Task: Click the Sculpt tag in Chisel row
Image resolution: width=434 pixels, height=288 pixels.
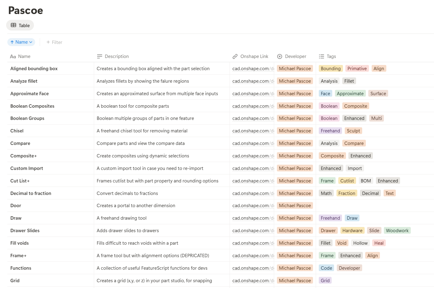Action: tap(353, 131)
